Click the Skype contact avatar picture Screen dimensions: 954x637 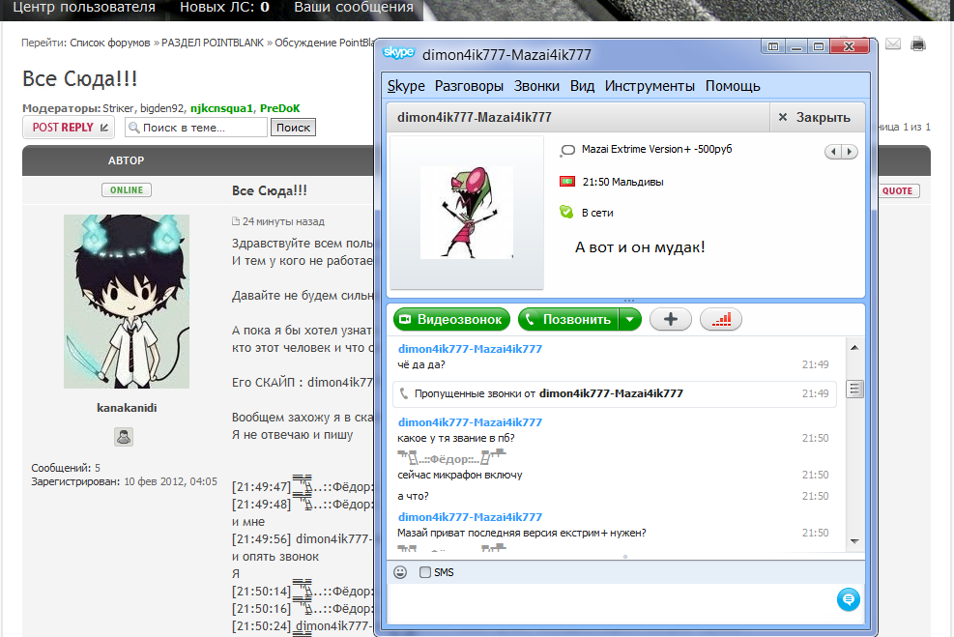pos(467,213)
